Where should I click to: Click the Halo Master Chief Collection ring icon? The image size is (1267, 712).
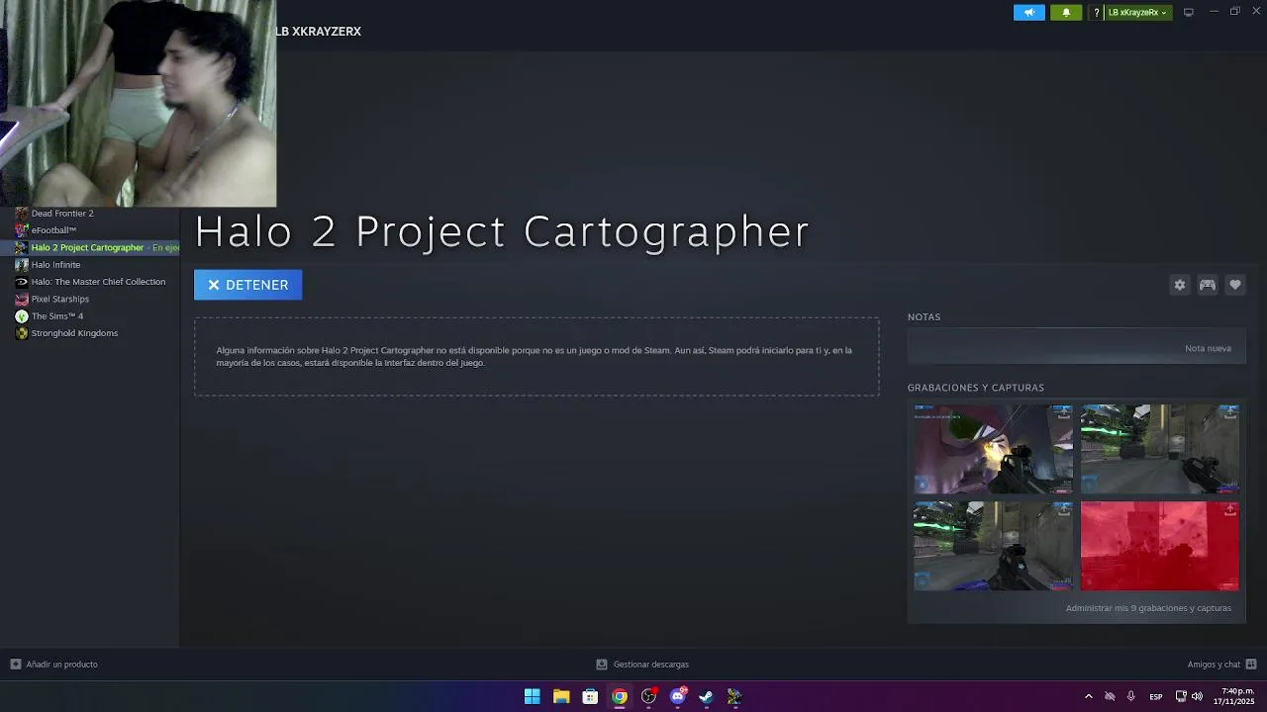[x=22, y=282]
